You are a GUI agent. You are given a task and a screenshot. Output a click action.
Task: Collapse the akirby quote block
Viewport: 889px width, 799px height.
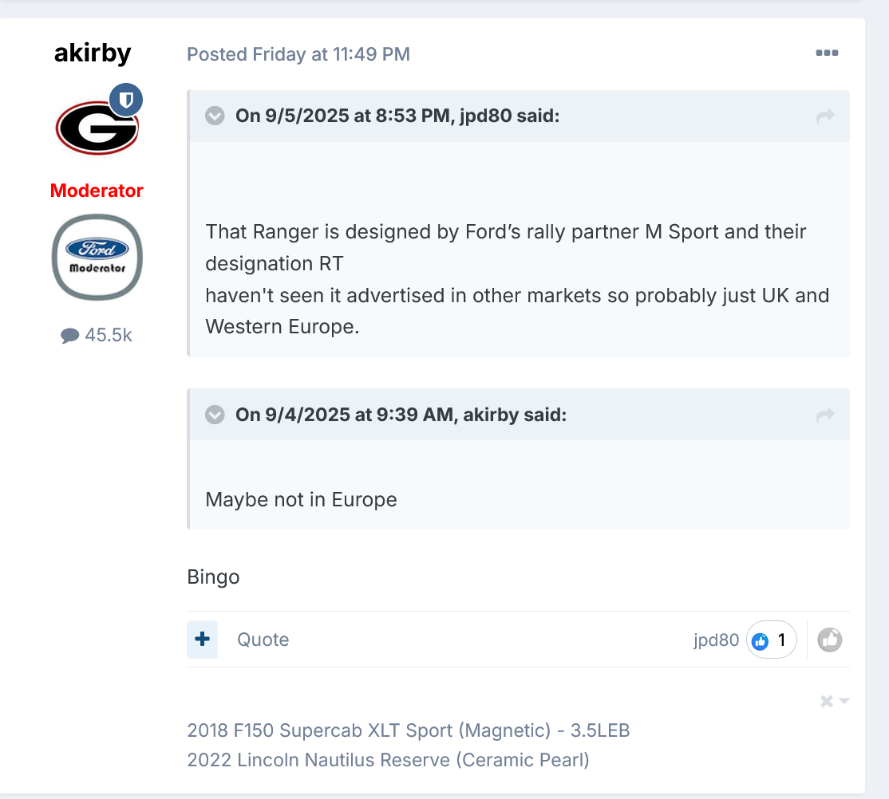pyautogui.click(x=215, y=415)
